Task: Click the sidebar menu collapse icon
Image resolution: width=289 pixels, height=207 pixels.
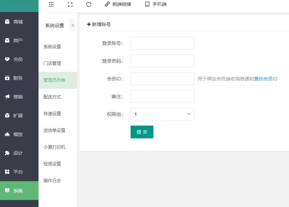Action: coord(51,4)
